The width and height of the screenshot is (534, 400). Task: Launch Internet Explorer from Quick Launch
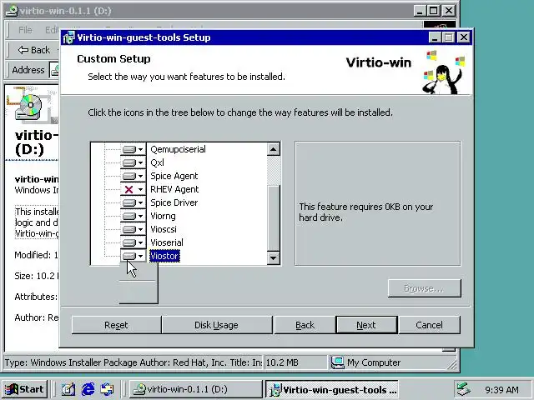coord(88,389)
